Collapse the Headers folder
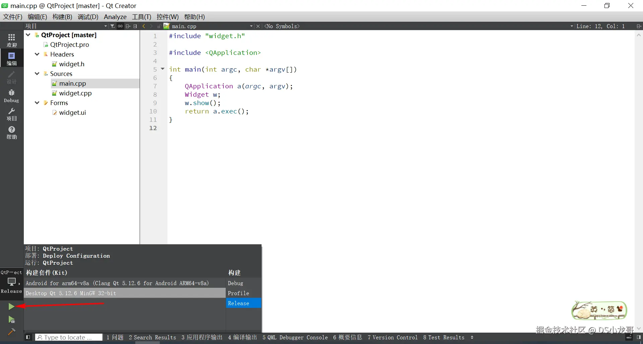The width and height of the screenshot is (643, 344). [37, 54]
